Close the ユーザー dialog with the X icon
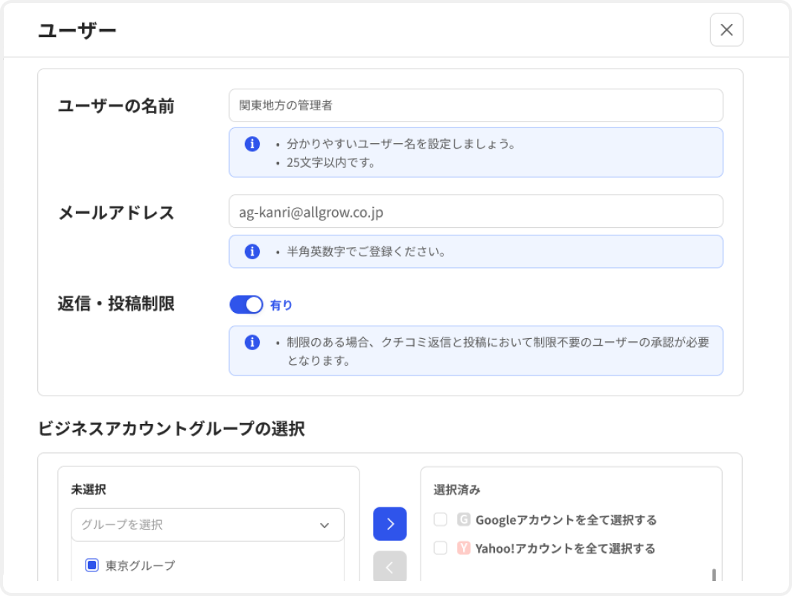The width and height of the screenshot is (792, 596). click(x=726, y=30)
